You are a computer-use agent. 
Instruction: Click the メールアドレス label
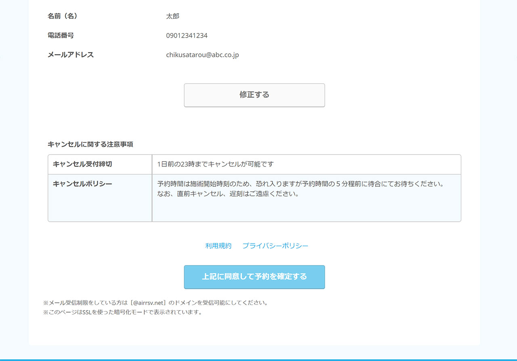(71, 55)
